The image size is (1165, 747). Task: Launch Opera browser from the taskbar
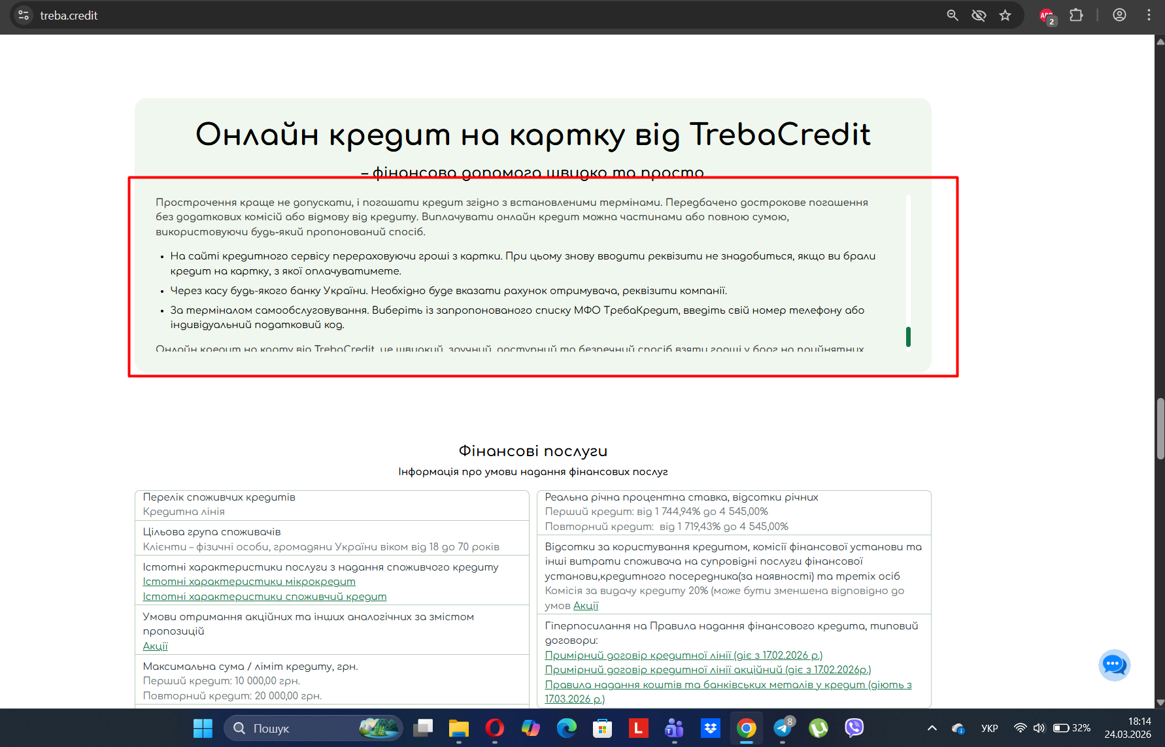click(x=495, y=728)
